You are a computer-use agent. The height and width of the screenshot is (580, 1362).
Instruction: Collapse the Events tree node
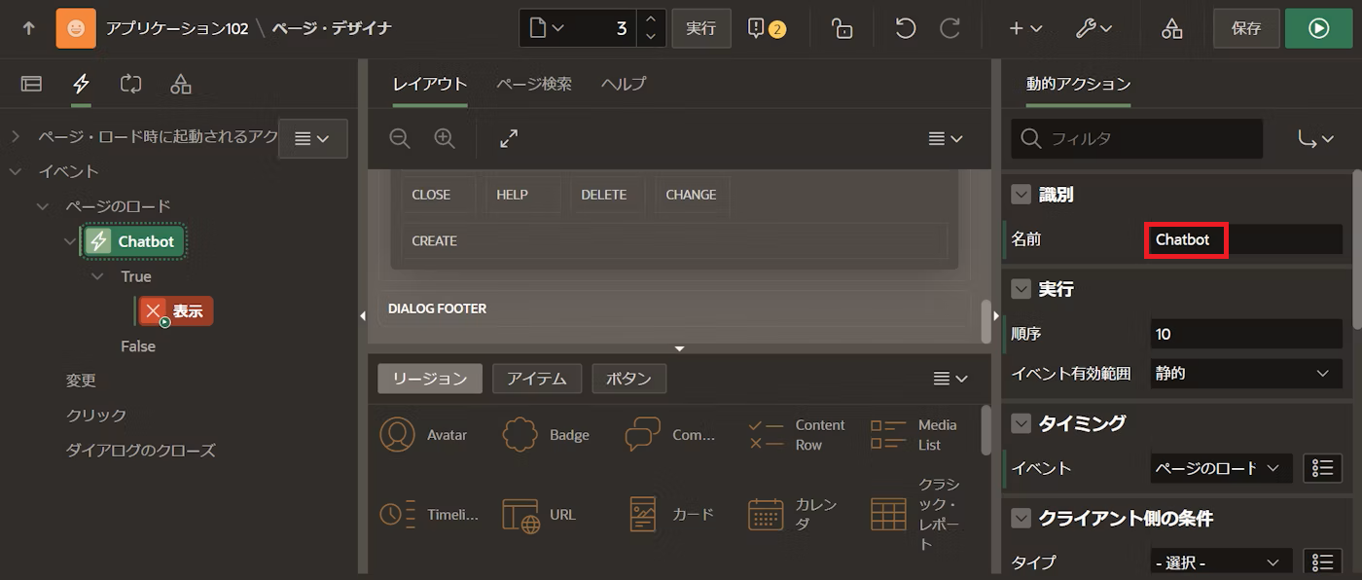(x=15, y=171)
